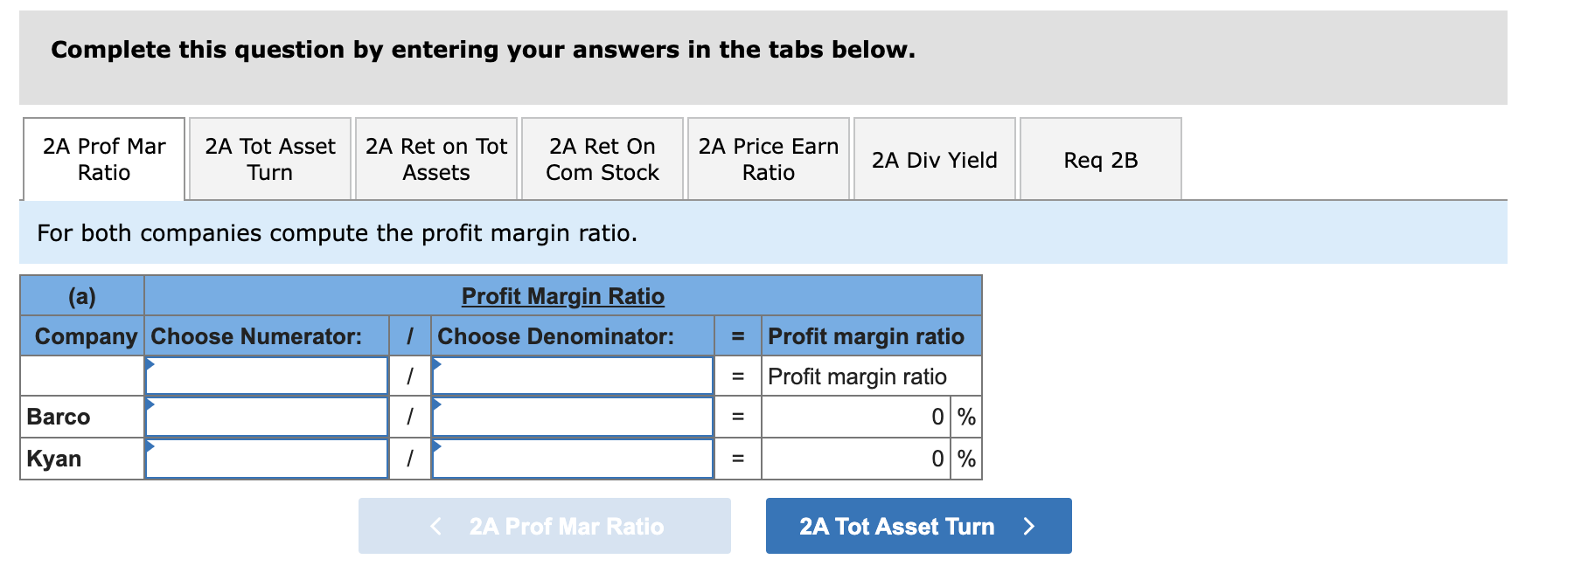Open the numerator dropdown in Kyan's row

pos(266,458)
